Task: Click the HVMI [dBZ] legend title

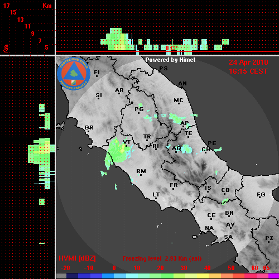Action: (77, 258)
